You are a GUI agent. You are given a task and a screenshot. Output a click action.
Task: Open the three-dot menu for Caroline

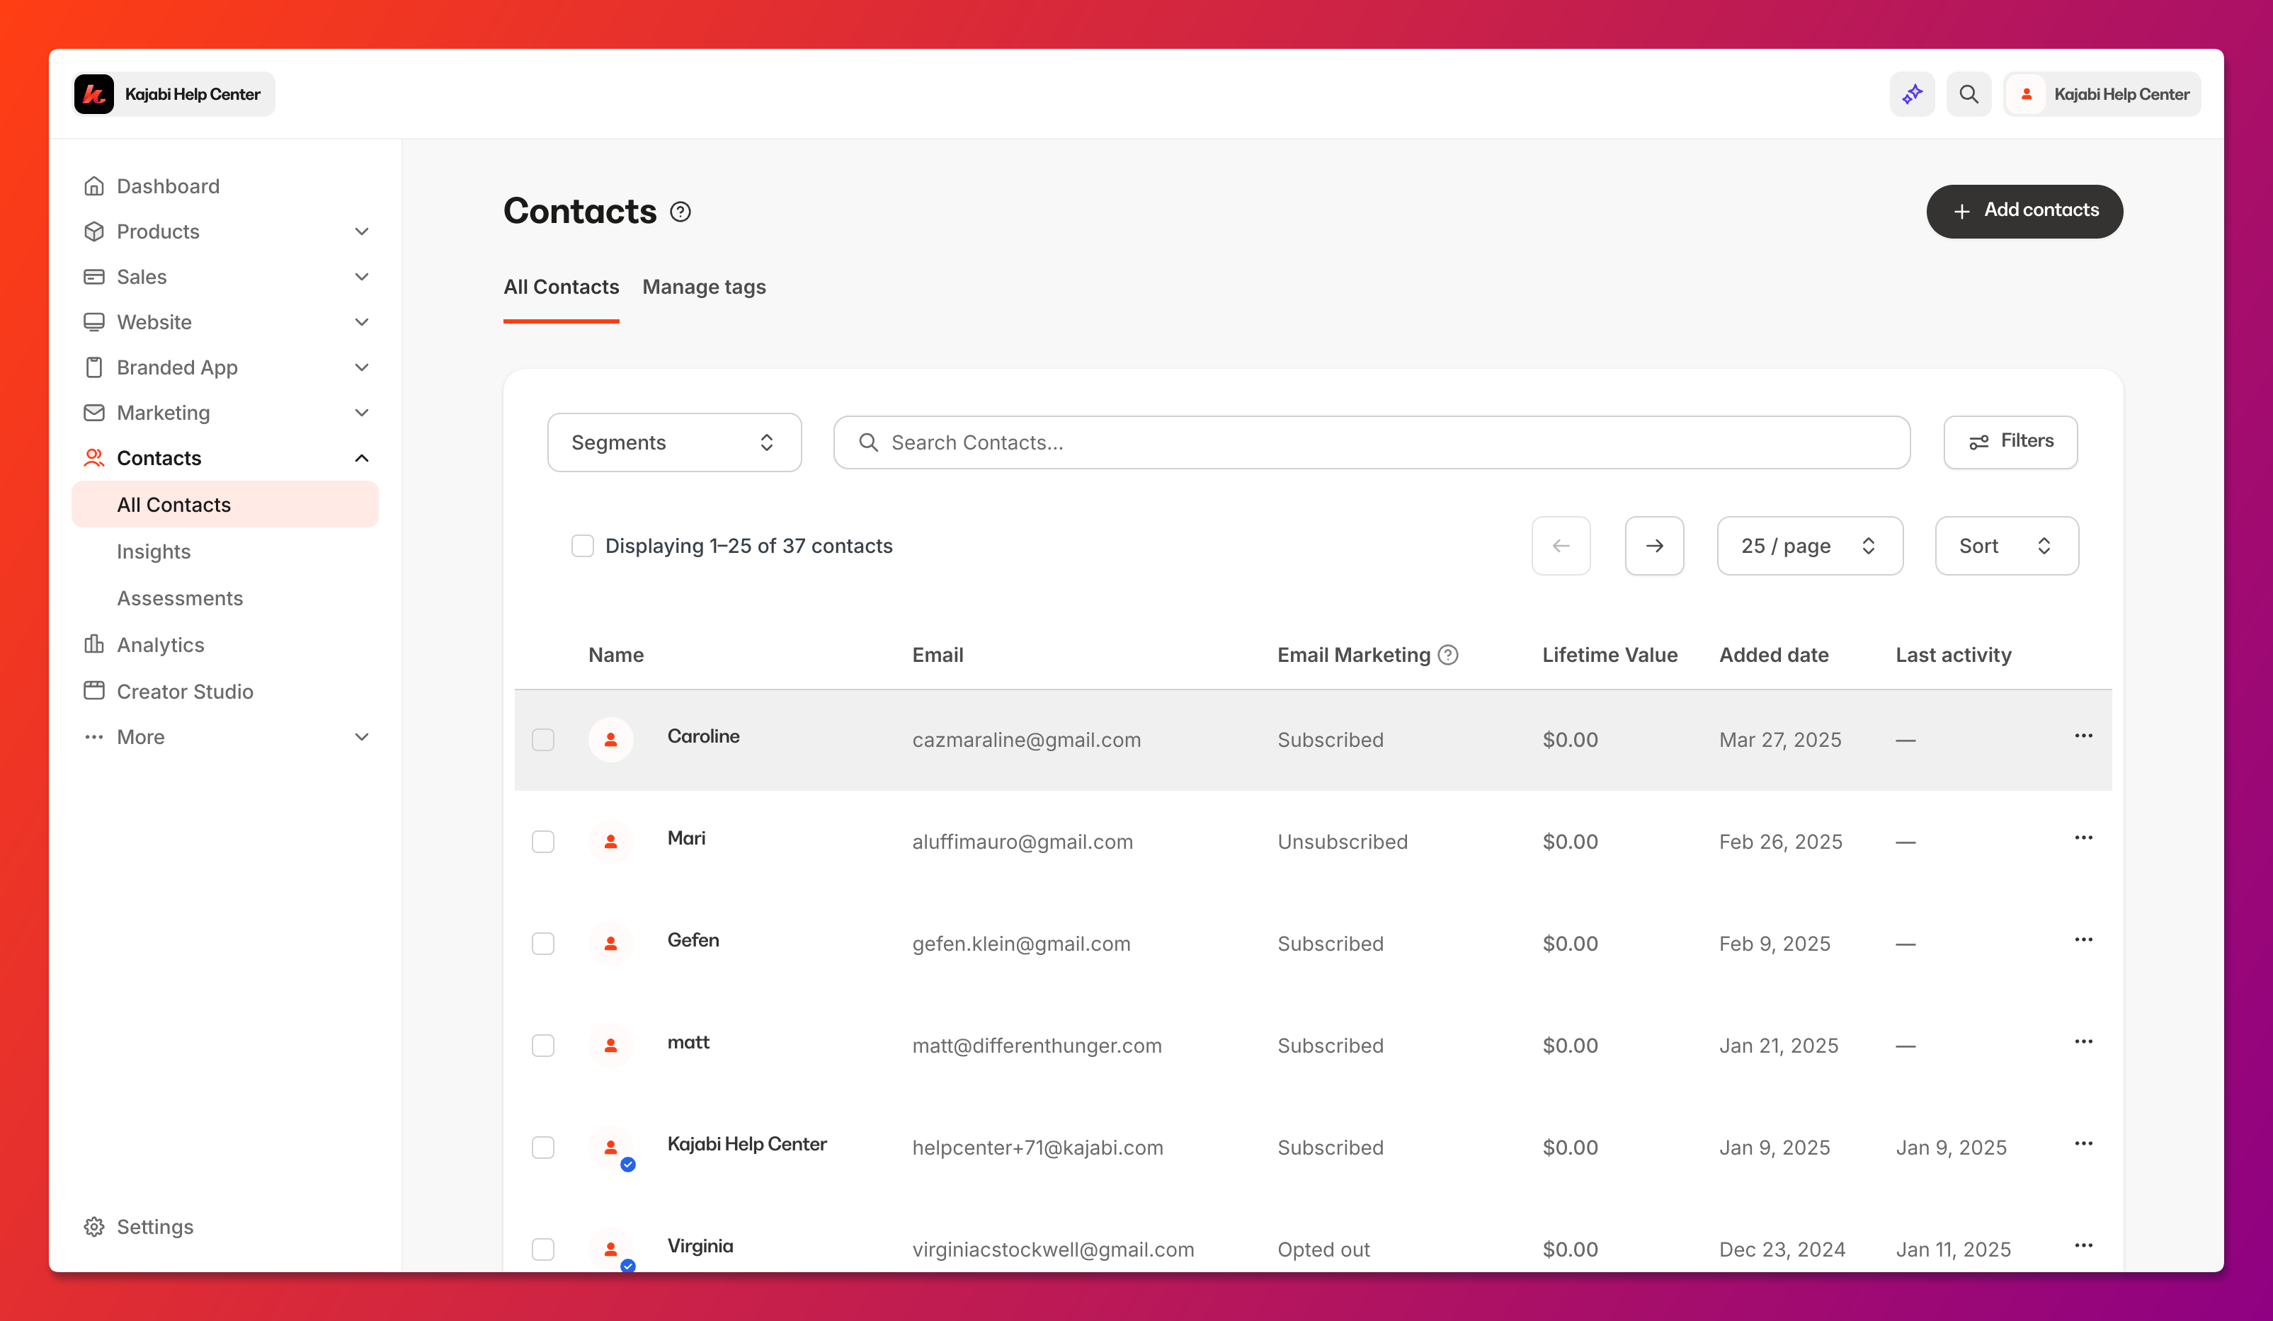click(2083, 736)
